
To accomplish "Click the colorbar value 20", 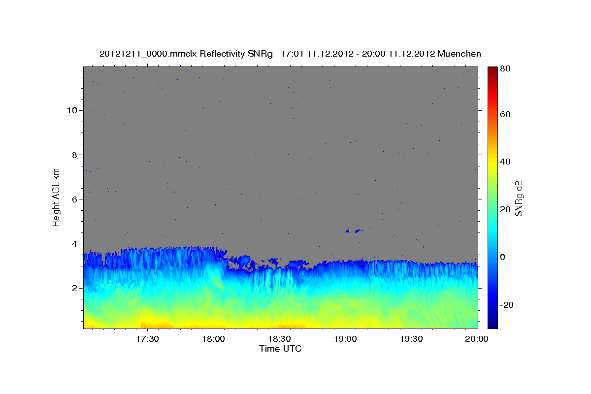I will 505,209.
